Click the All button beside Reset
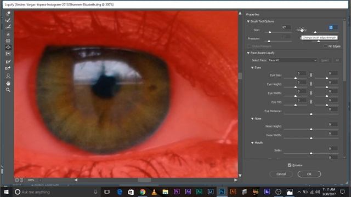351x197 pixels. tap(337, 60)
